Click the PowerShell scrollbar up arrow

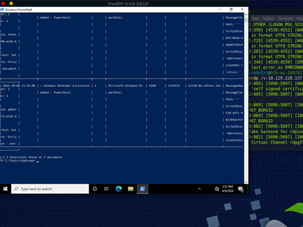point(246,15)
